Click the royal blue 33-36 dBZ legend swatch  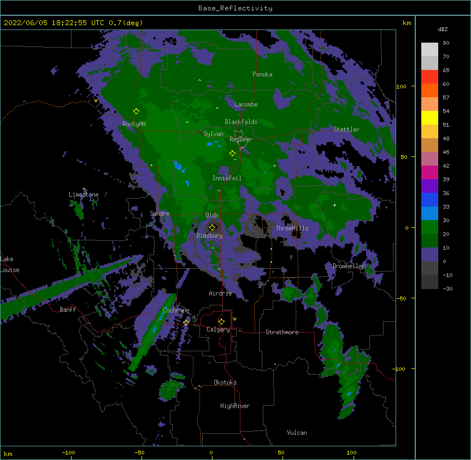(429, 199)
